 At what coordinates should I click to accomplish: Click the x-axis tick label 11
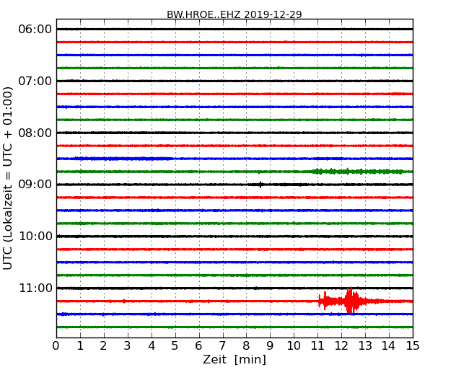(x=317, y=345)
